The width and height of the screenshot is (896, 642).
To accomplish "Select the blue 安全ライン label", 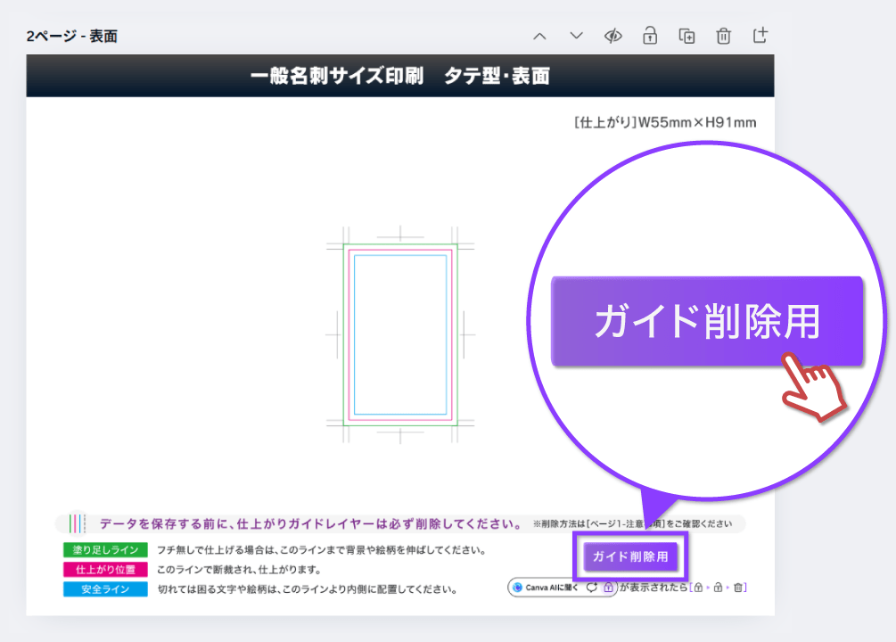I will (105, 588).
